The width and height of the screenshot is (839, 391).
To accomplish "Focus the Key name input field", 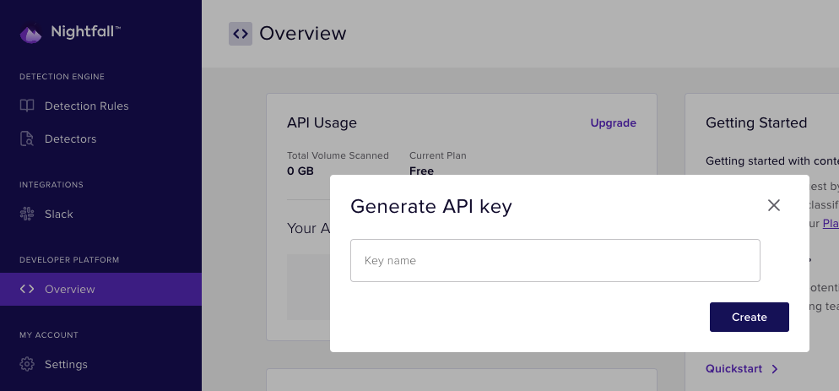I will click(x=555, y=260).
